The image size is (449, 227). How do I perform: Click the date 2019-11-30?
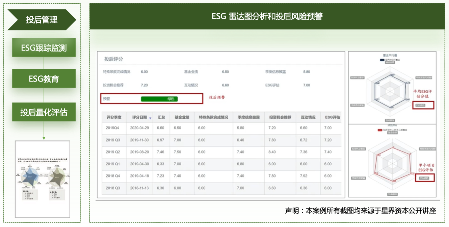click(139, 140)
